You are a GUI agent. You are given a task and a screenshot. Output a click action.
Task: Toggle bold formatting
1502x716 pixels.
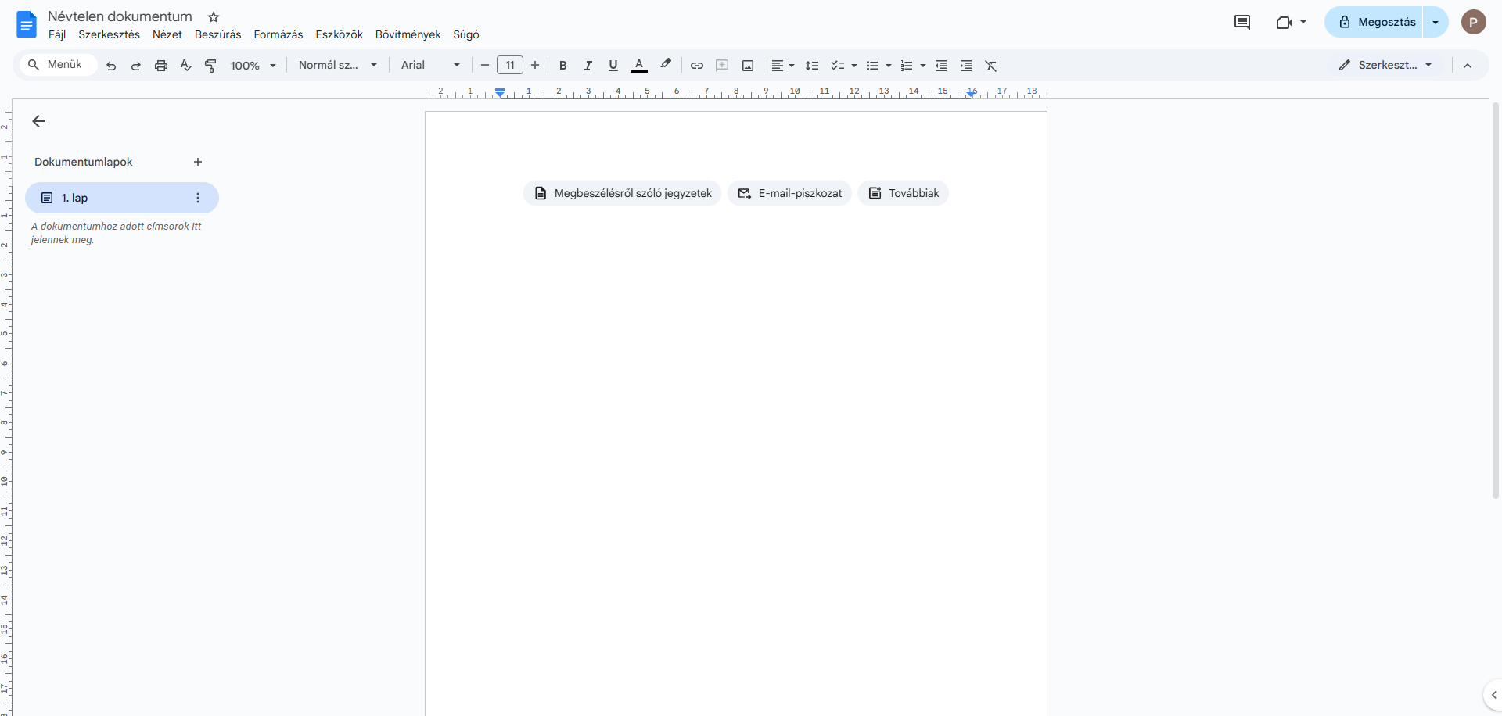point(563,66)
